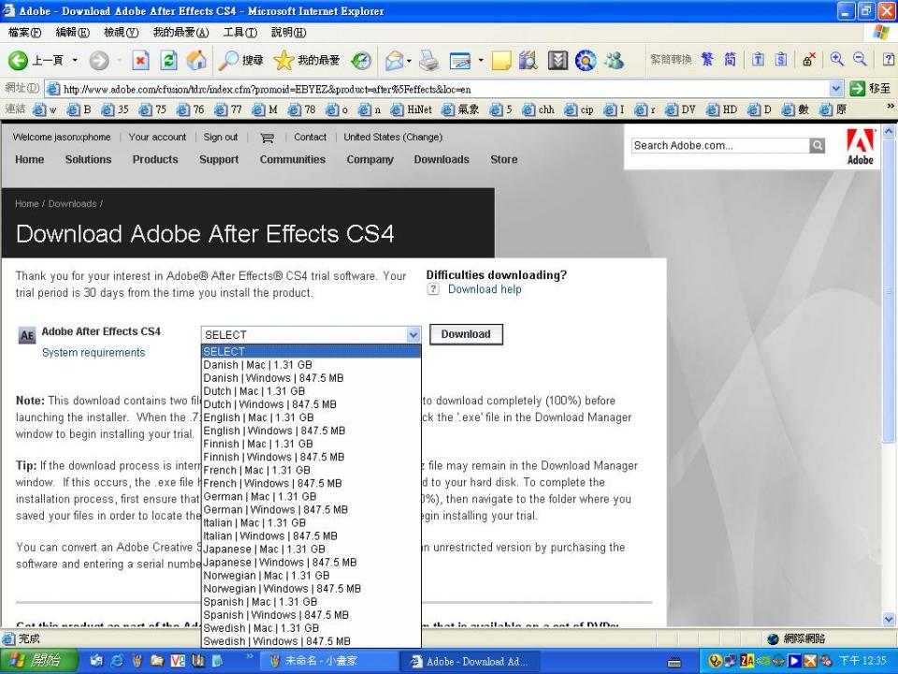Screen dimensions: 898x674
Task: Convert to Simplified Chinese (简) icon
Action: click(731, 59)
